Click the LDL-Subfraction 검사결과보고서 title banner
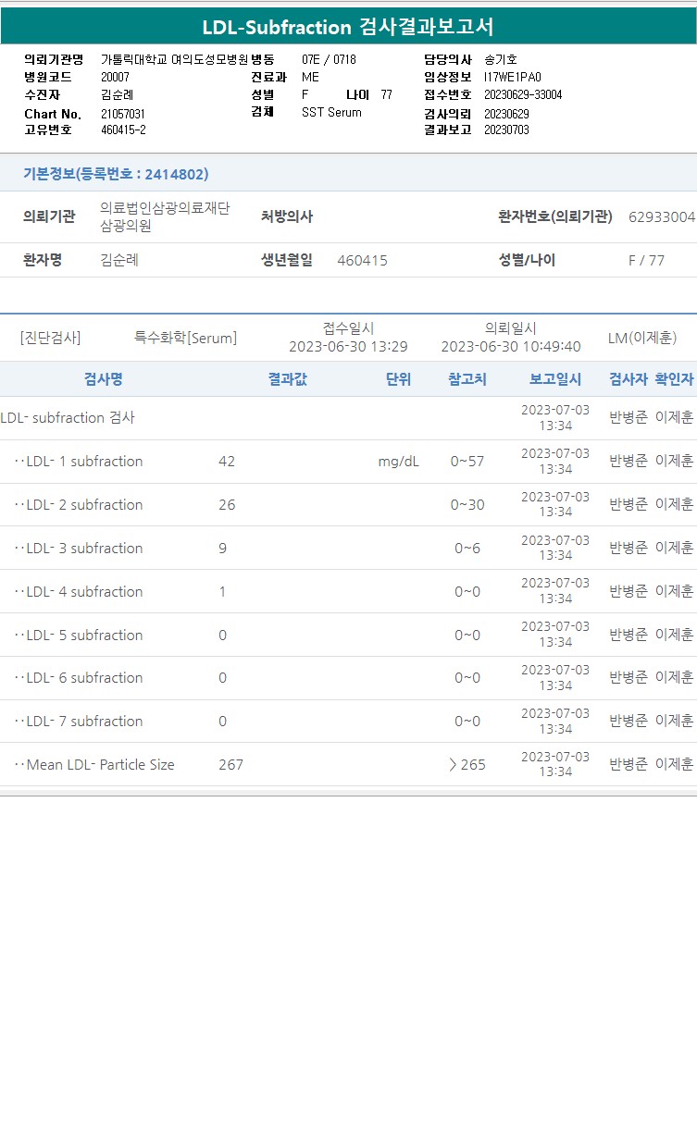The height and width of the screenshot is (1148, 697). (348, 27)
